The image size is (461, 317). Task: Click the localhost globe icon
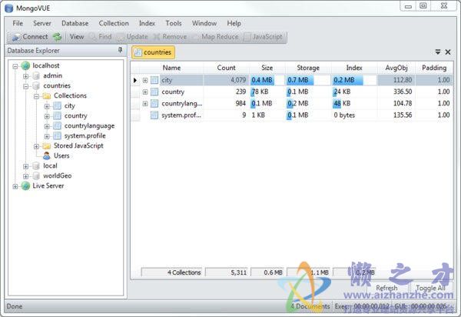[x=25, y=65]
